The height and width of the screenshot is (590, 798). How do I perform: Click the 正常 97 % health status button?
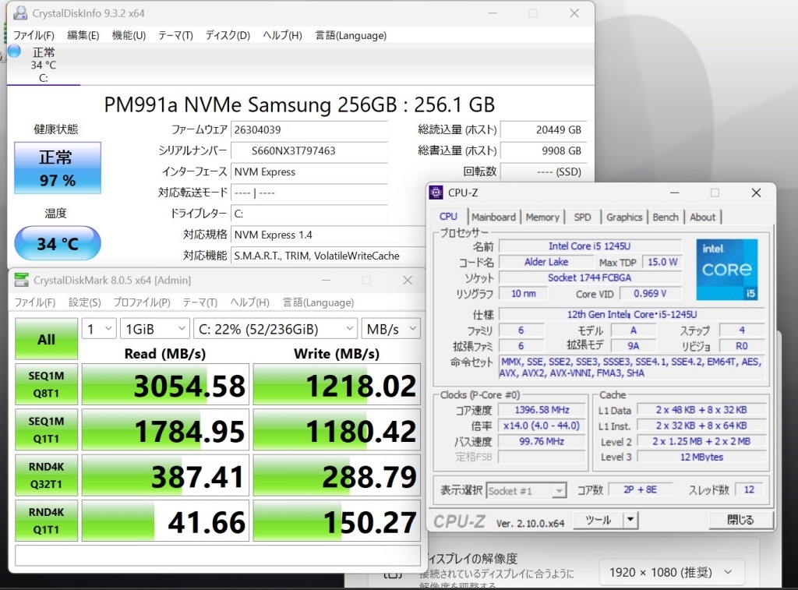[x=58, y=168]
